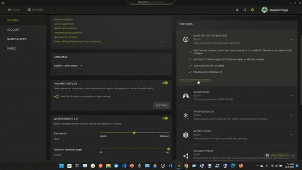Turn off the WhisperMode 2.0 toggle
This screenshot has height=170, width=302.
(x=165, y=118)
